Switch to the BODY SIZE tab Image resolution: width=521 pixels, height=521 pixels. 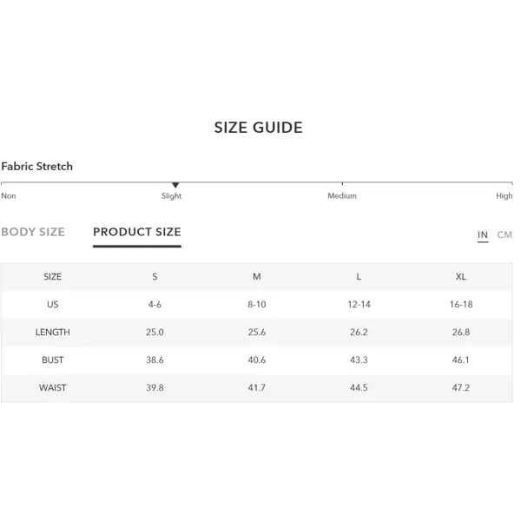(x=33, y=232)
